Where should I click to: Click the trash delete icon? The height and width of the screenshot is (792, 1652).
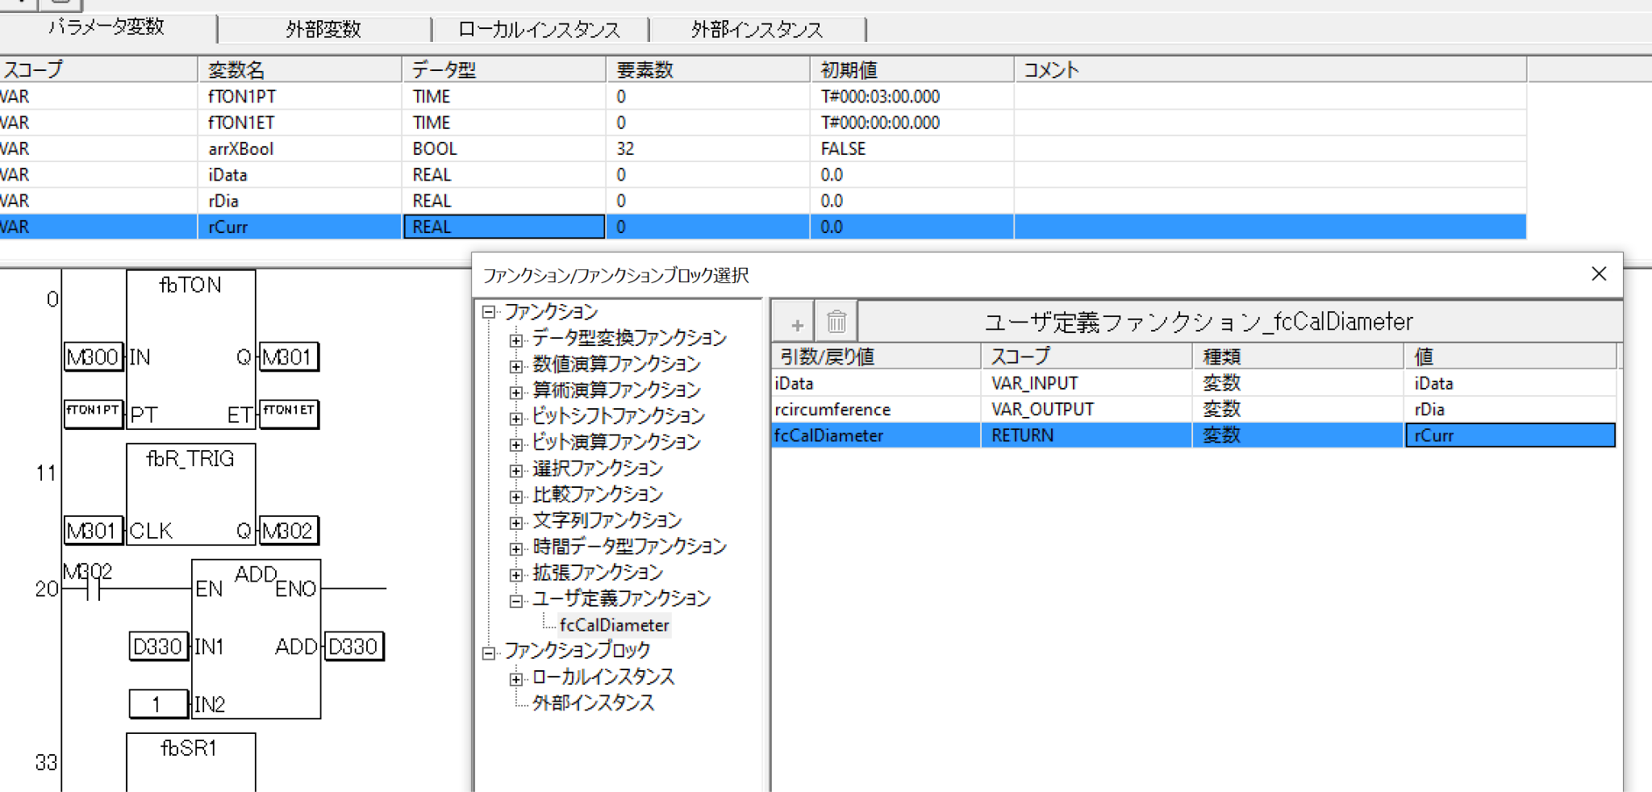(x=836, y=323)
